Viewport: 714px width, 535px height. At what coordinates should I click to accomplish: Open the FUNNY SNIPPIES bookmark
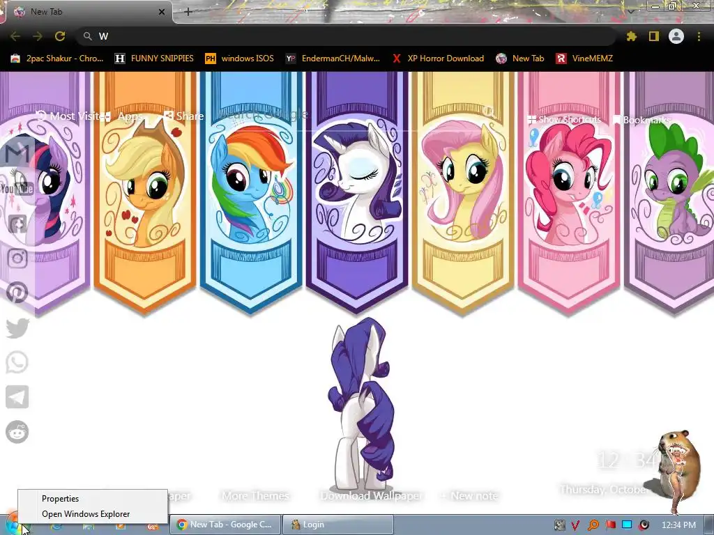point(154,59)
